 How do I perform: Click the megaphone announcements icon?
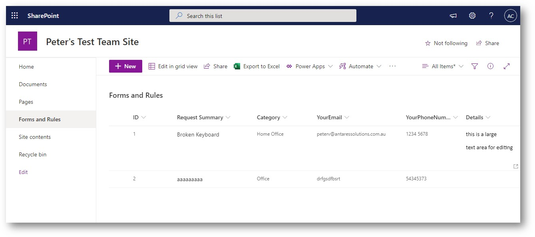453,16
